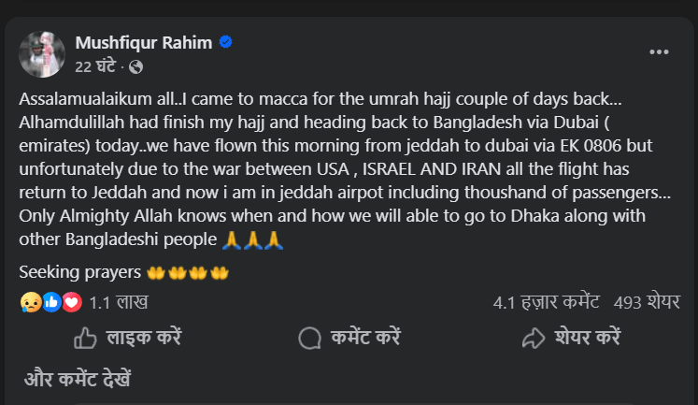
Task: Click the praying hands emojis after Bangladeshi people
Action: [252, 240]
